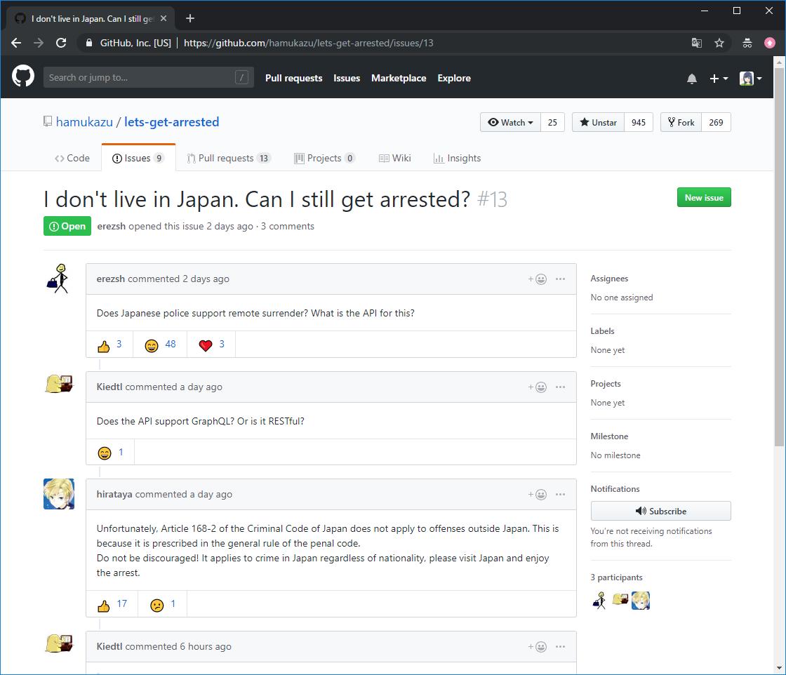The height and width of the screenshot is (675, 786).
Task: Click the GitHub Octocat logo
Action: 23,76
